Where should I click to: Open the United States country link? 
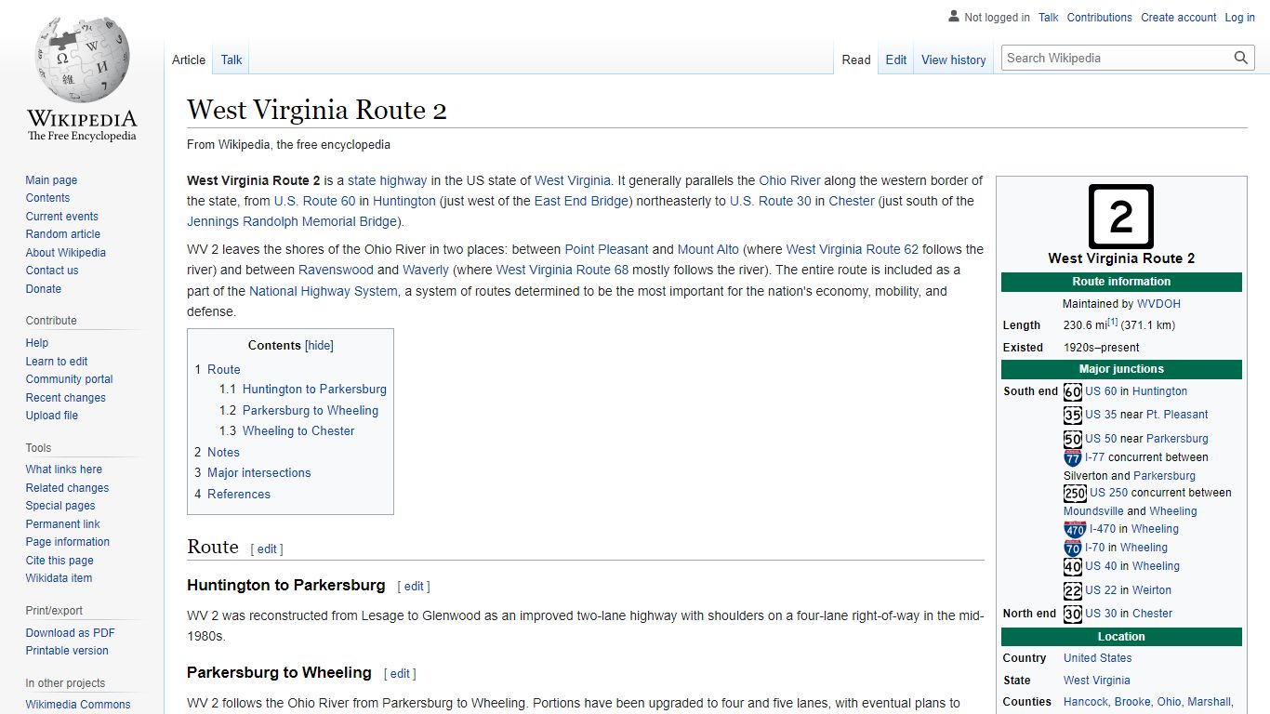click(1098, 658)
